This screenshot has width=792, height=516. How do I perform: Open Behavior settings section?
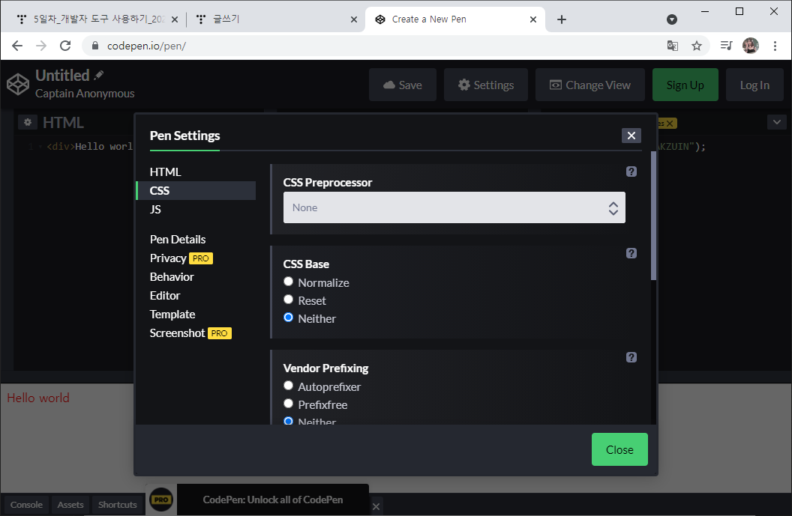tap(172, 277)
